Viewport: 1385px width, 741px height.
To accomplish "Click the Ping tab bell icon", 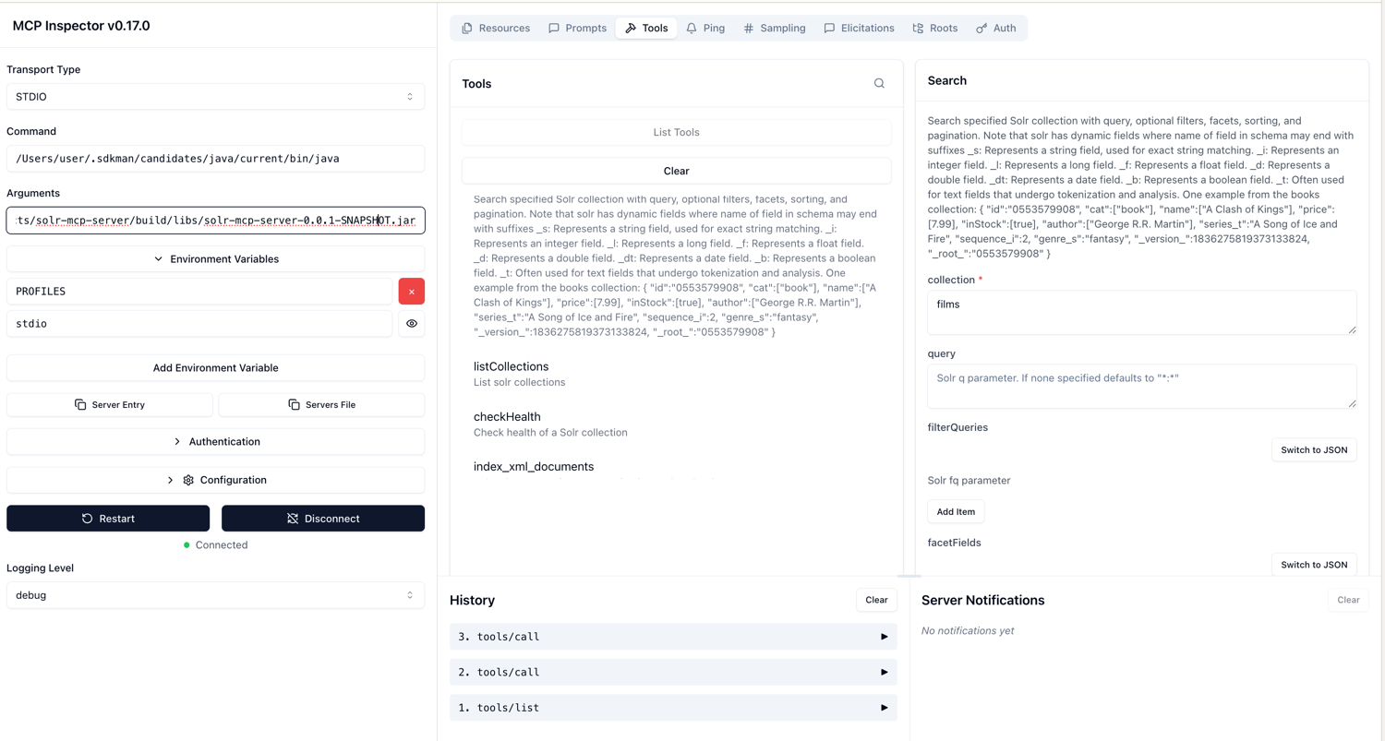I will 692,29.
